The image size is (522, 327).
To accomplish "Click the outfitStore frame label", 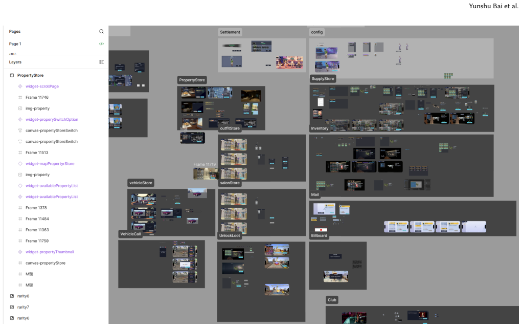I will click(x=230, y=128).
